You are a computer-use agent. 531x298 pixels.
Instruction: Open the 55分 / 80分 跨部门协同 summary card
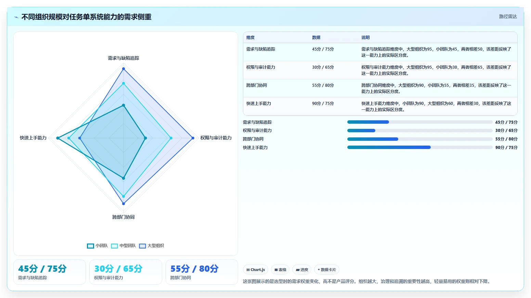202,272
